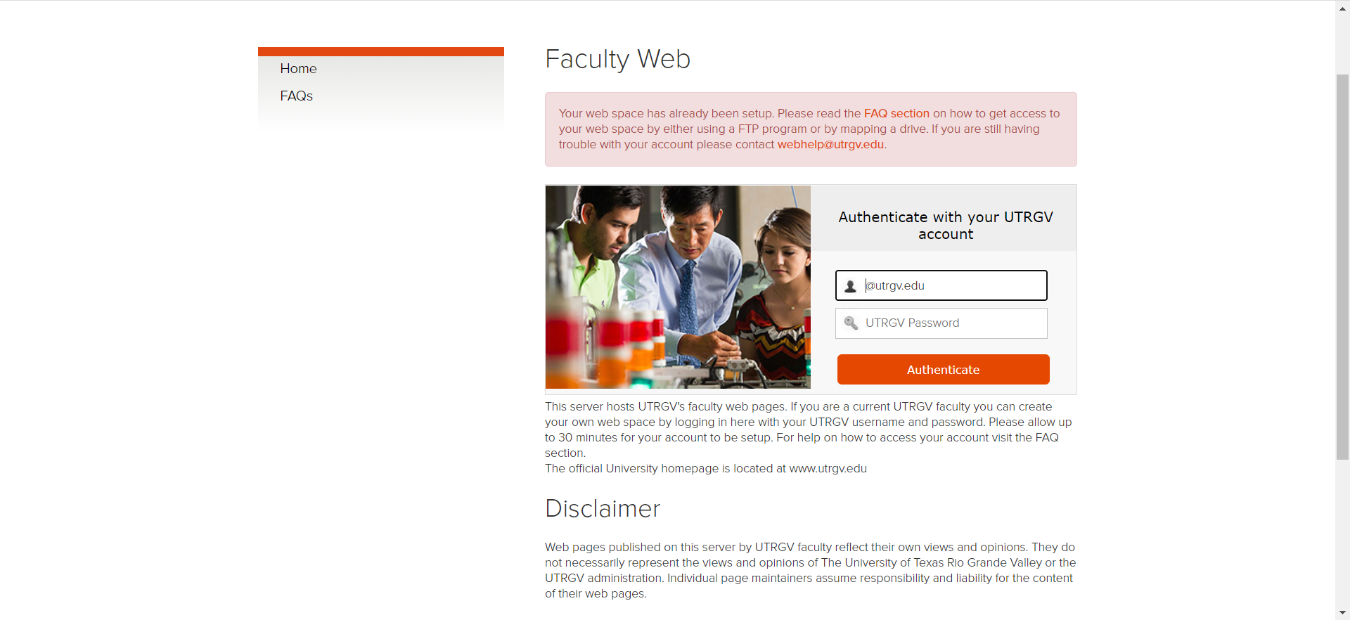Click the scrollbar up arrow

point(1342,8)
